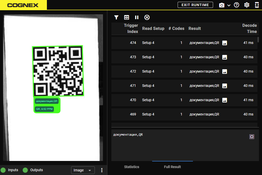Open the Image view dropdown
This screenshot has height=175, width=262.
coord(83,170)
